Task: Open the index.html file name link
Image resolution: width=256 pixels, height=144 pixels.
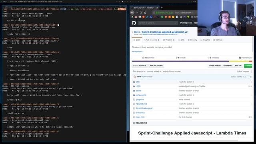Action: coord(140,117)
